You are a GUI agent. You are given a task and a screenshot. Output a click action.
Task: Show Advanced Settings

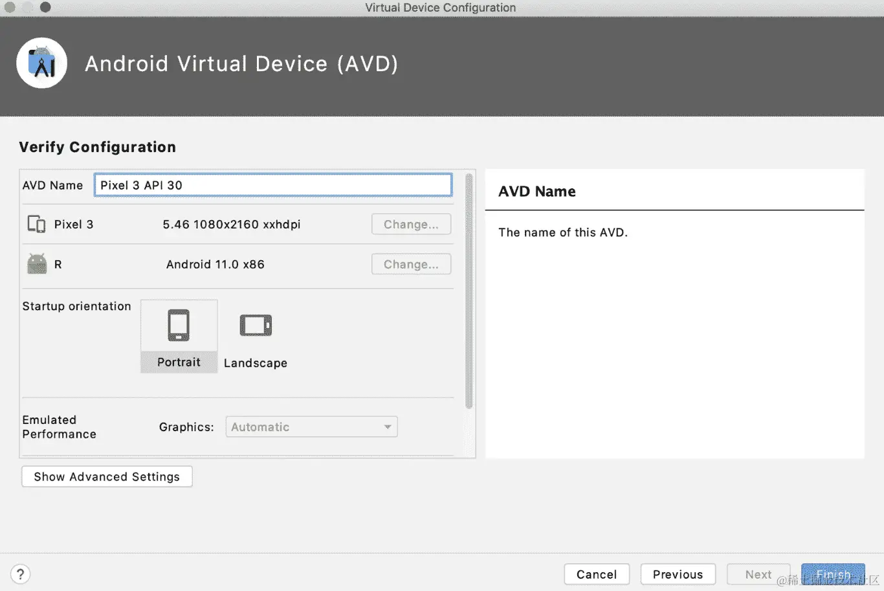pos(107,476)
